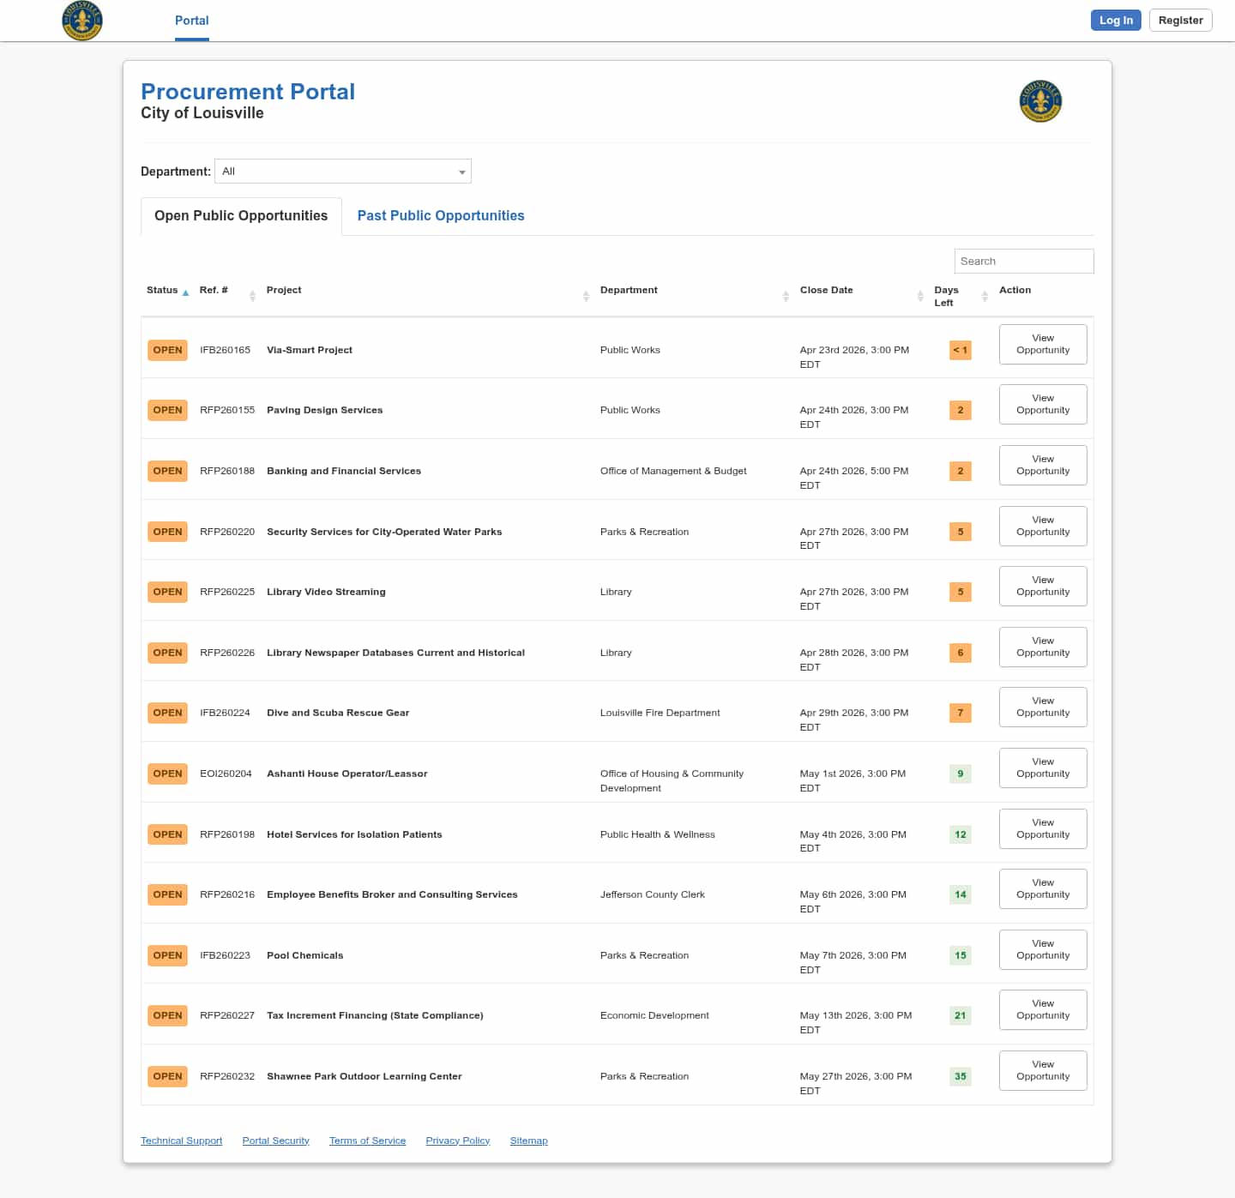Sort by Ref. # column arrows

[252, 296]
